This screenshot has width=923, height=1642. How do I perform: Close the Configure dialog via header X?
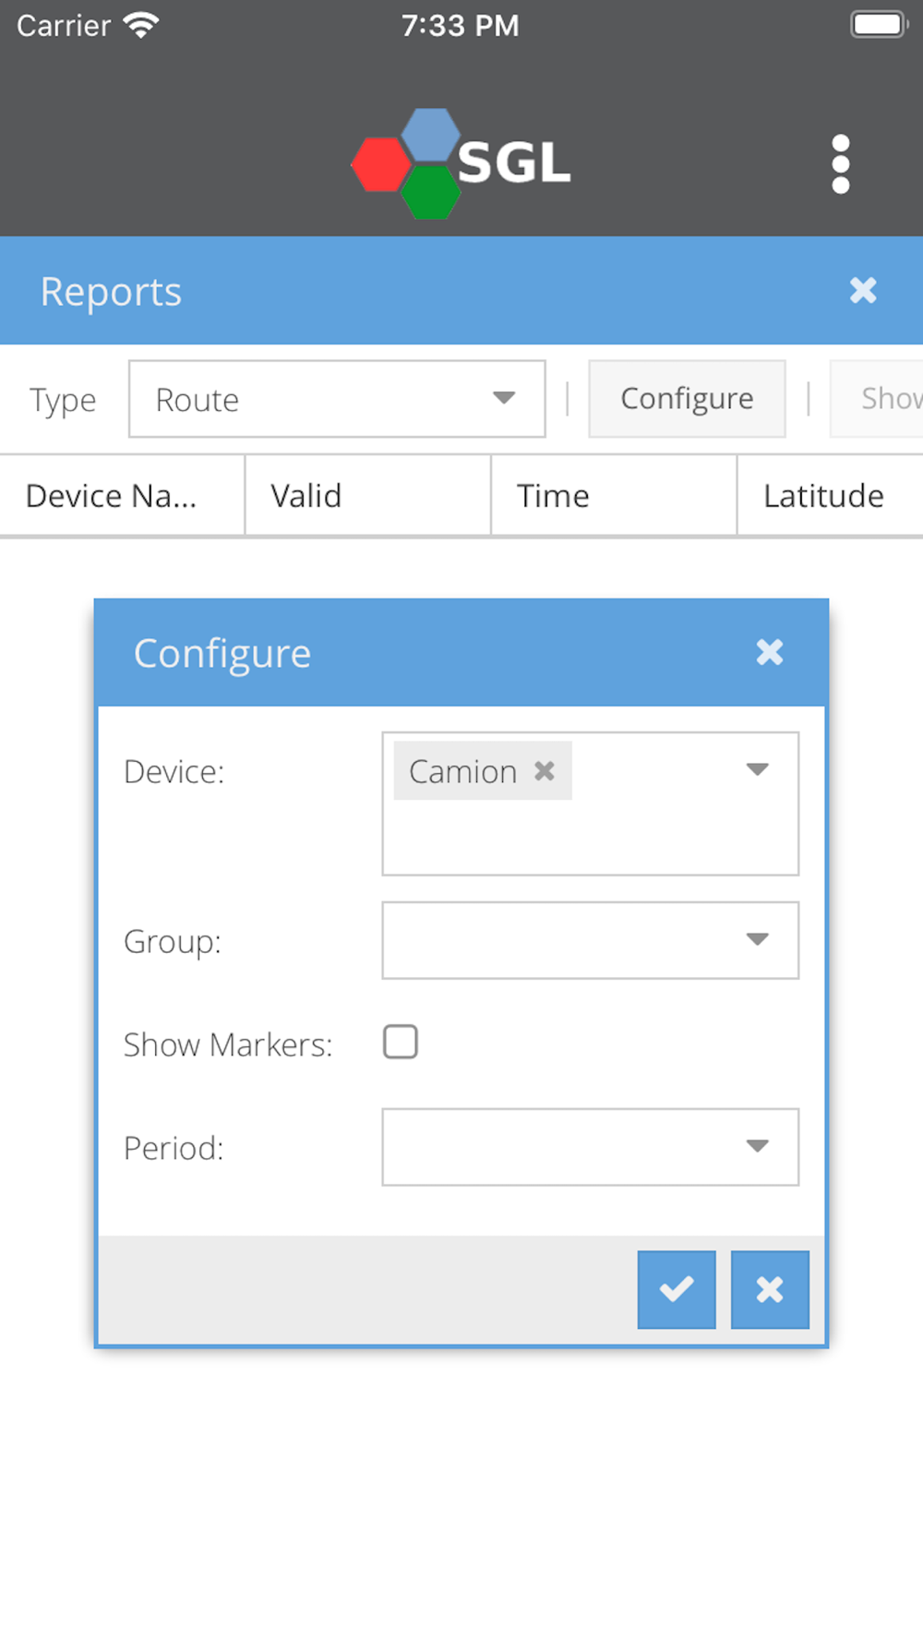[769, 653]
